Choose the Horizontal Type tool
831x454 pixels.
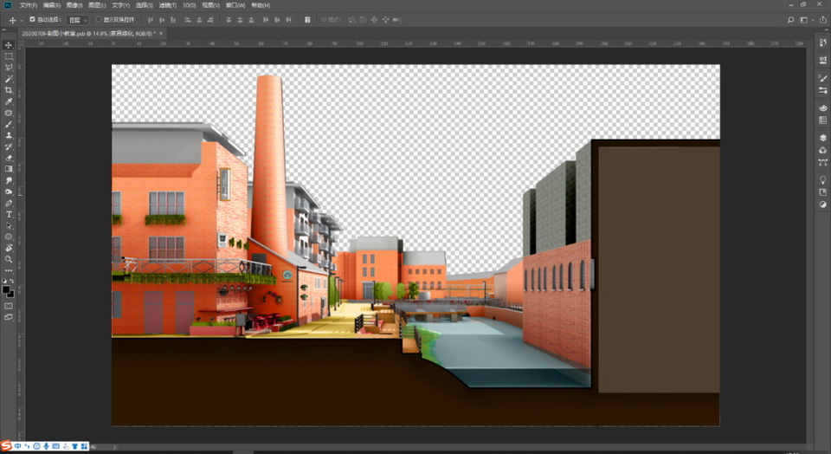tap(9, 214)
